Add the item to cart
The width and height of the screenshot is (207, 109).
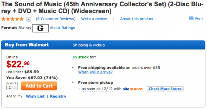point(39,86)
